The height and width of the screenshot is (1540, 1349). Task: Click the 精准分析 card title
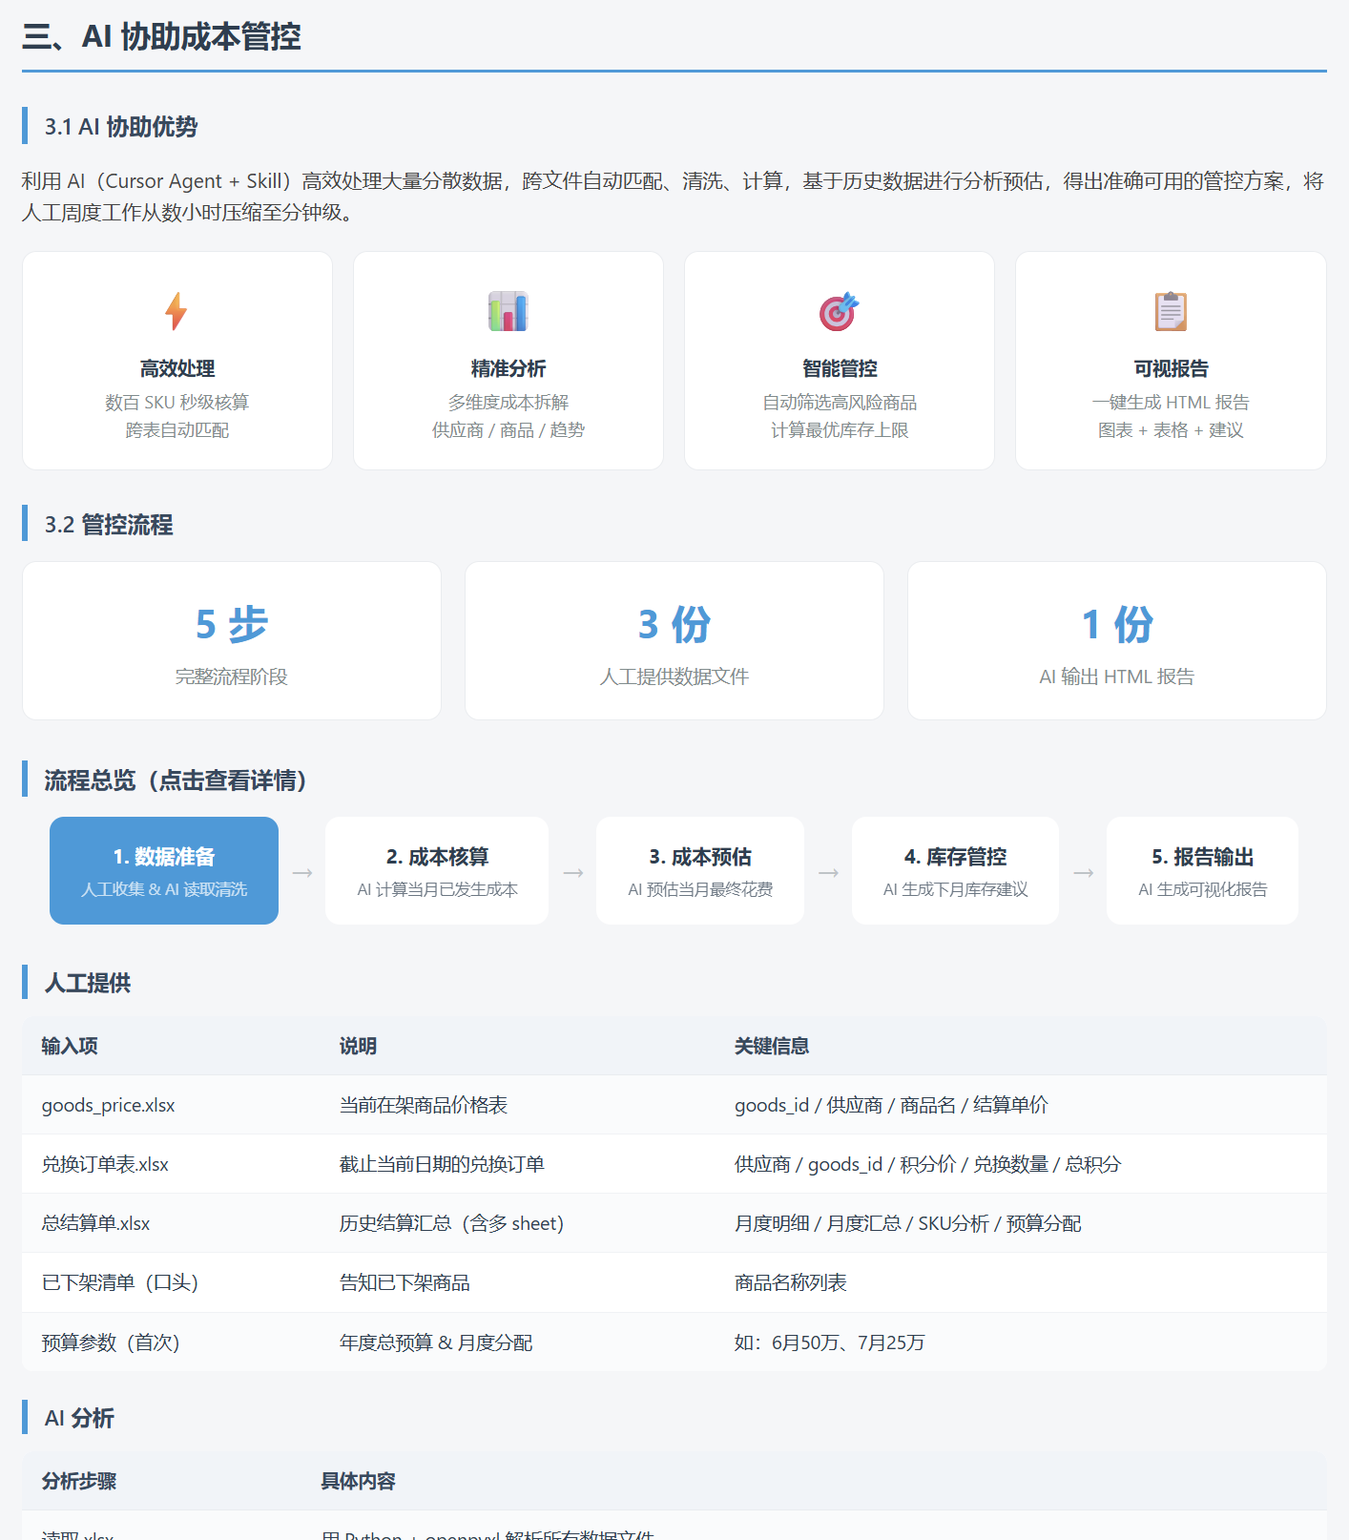click(x=508, y=368)
